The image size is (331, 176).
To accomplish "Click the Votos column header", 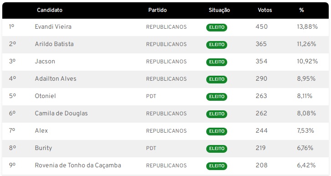I will pyautogui.click(x=265, y=10).
